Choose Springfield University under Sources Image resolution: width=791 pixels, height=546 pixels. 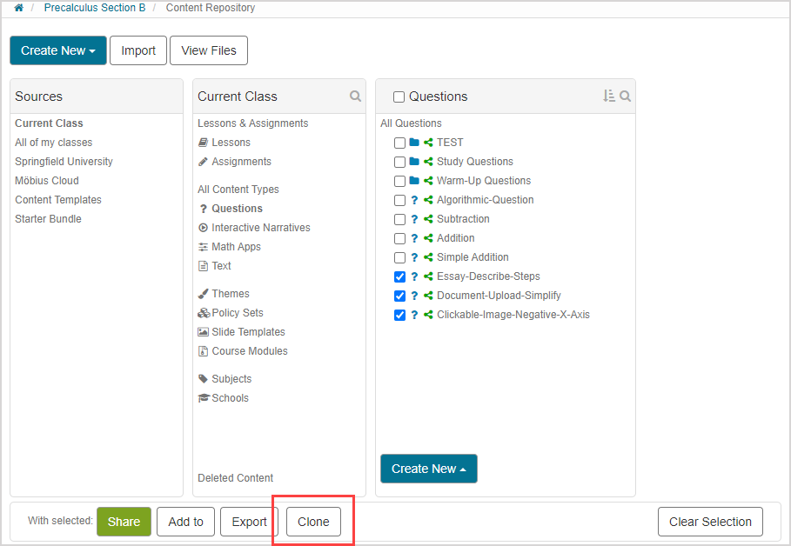[x=64, y=162]
